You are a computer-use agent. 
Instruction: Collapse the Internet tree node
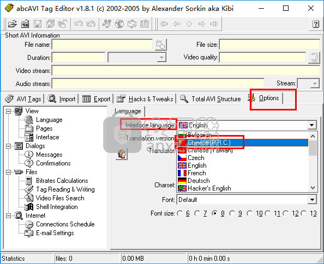(x=8, y=216)
